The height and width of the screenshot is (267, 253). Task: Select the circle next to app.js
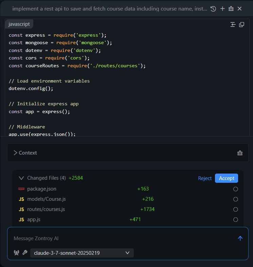(x=235, y=220)
